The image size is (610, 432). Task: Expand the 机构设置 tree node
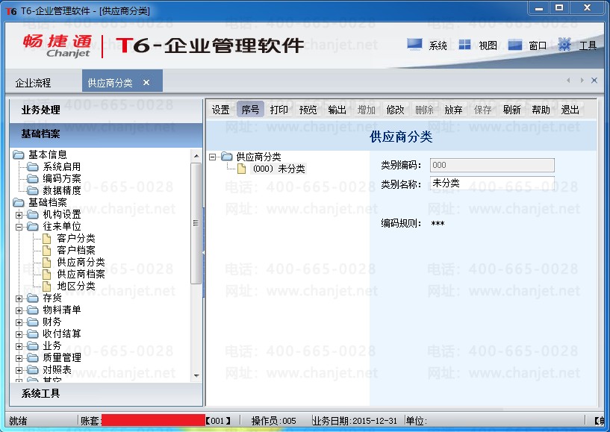19,215
